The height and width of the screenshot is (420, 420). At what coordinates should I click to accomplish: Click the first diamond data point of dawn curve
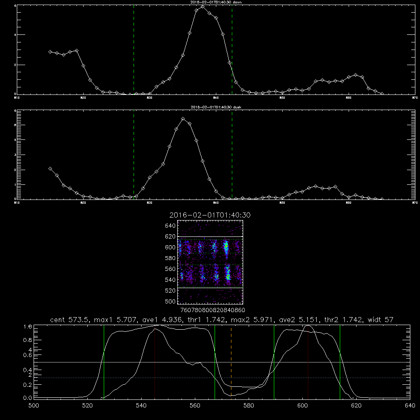(50, 52)
